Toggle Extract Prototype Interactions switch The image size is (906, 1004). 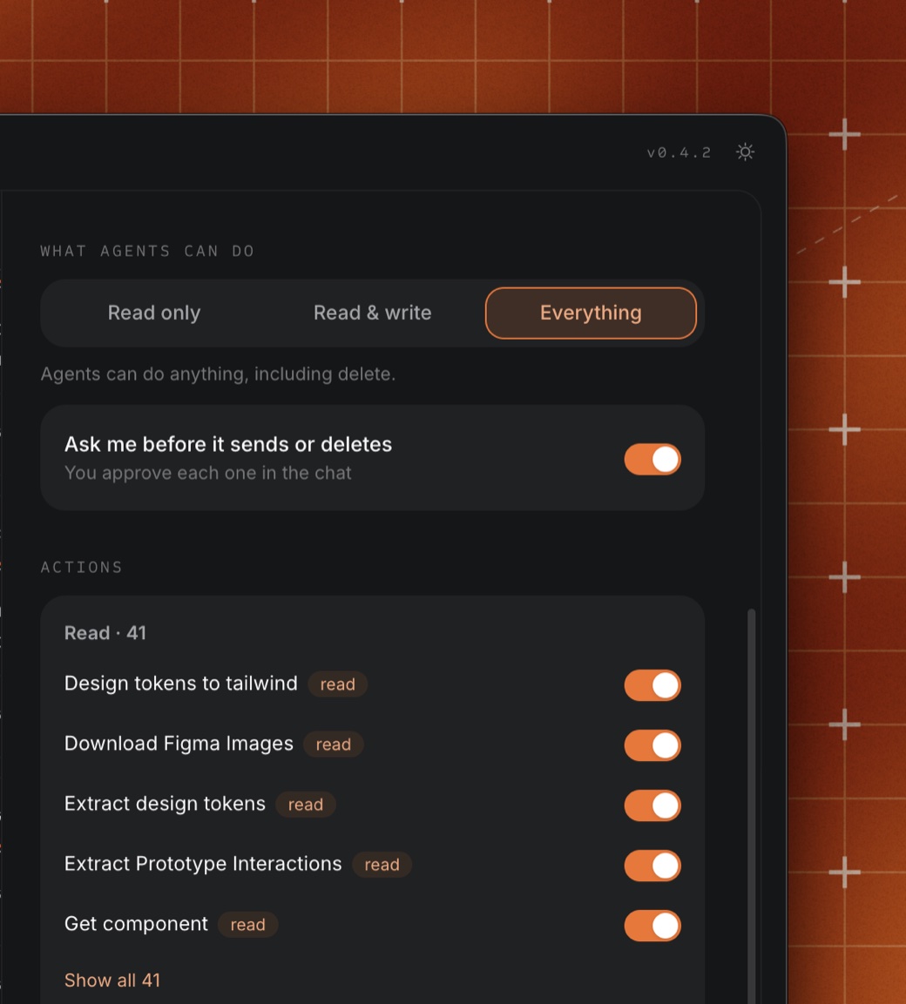652,866
